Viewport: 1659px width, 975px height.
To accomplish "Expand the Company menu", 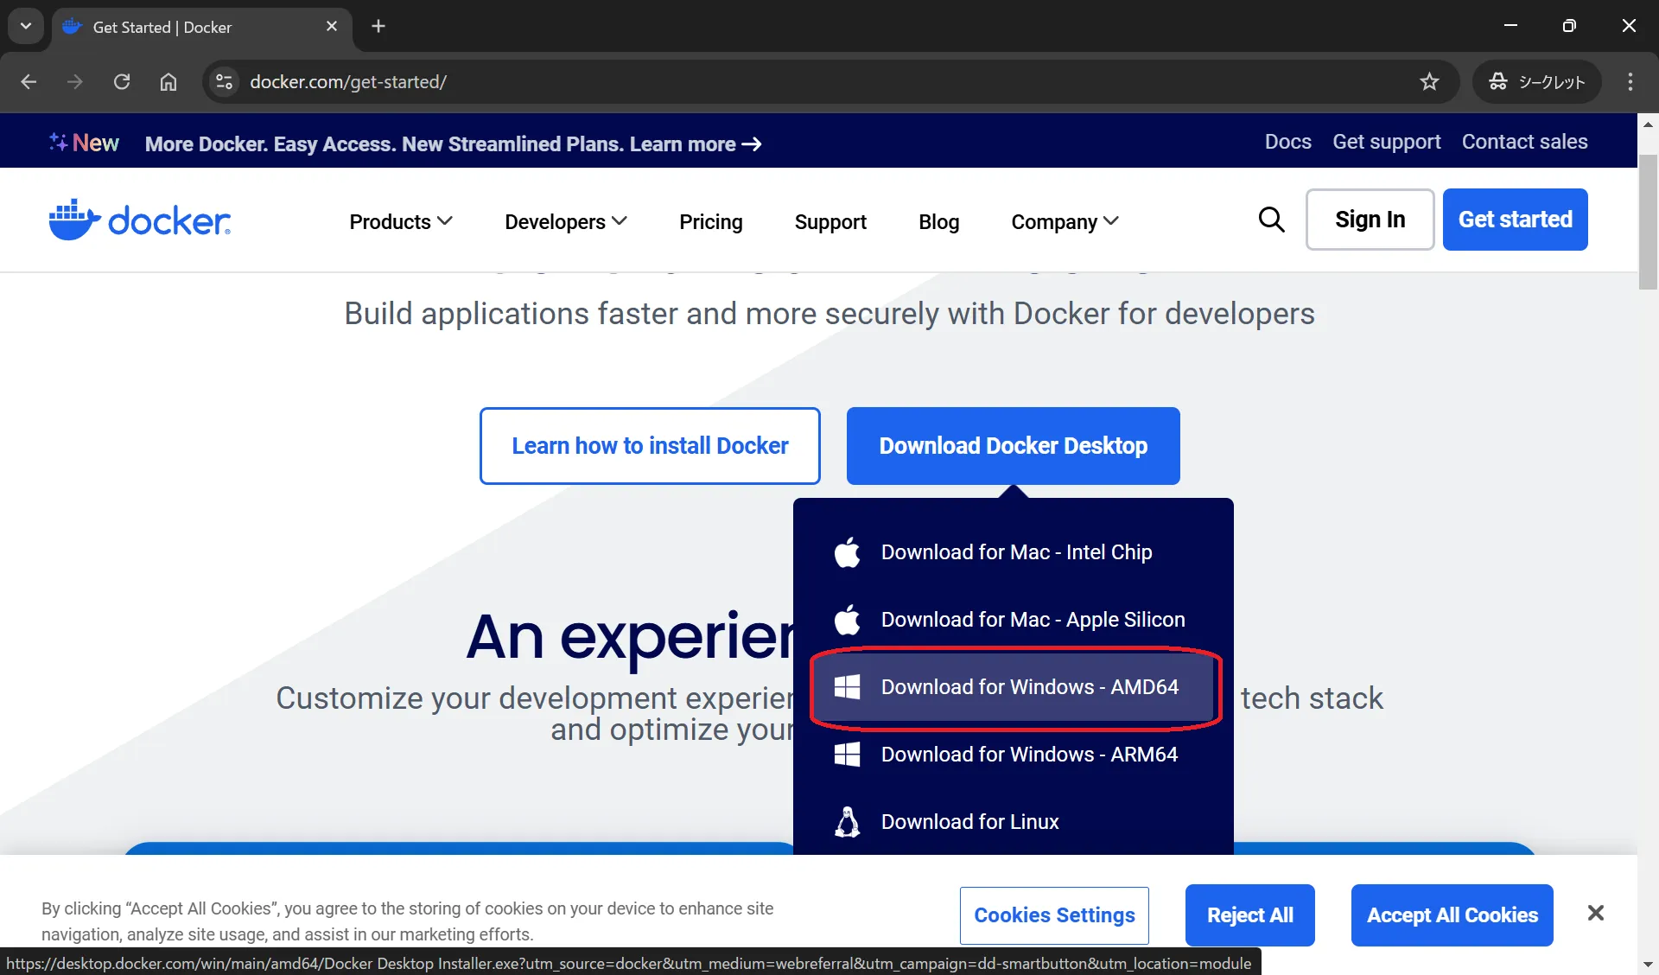I will 1065,222.
